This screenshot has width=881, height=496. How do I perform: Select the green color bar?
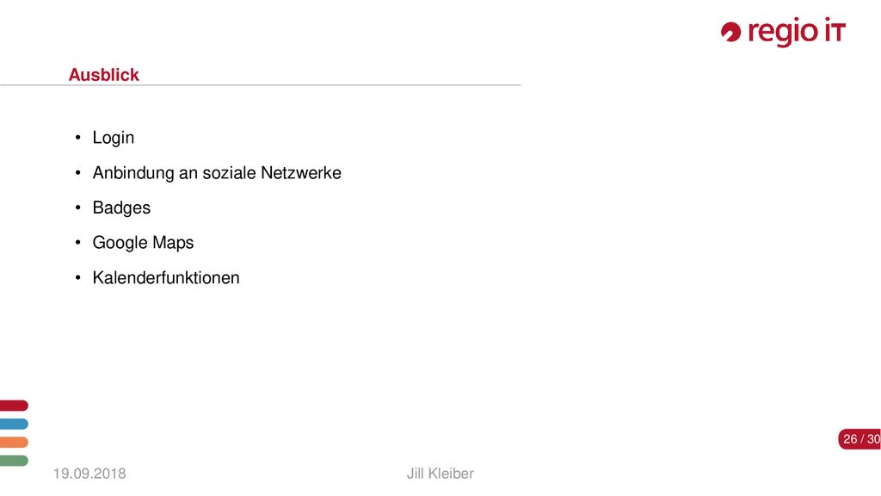14,461
